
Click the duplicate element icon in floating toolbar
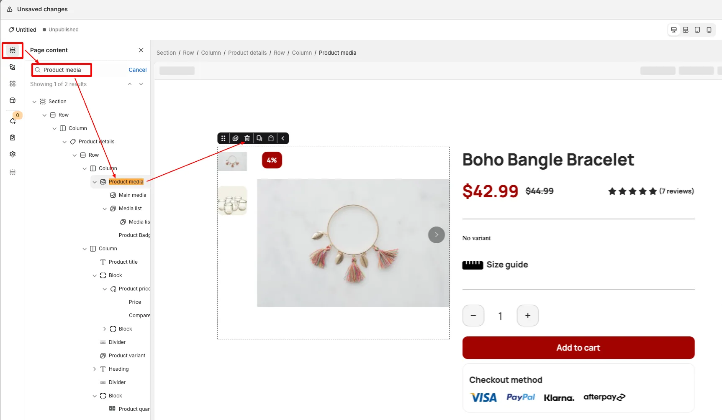(x=235, y=138)
